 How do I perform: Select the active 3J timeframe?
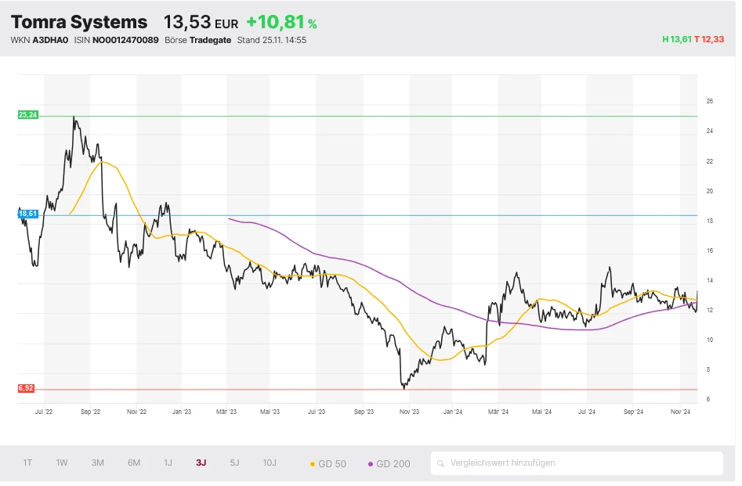point(201,463)
